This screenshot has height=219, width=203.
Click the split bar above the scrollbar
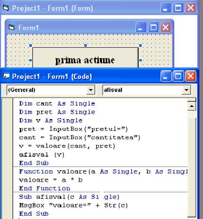coord(192,100)
